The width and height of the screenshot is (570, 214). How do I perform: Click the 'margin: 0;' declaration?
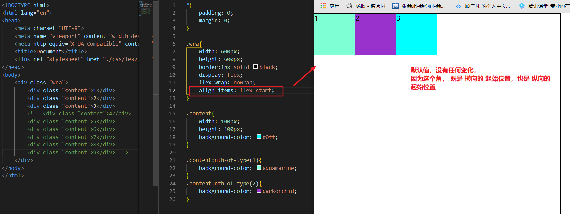pyautogui.click(x=214, y=20)
